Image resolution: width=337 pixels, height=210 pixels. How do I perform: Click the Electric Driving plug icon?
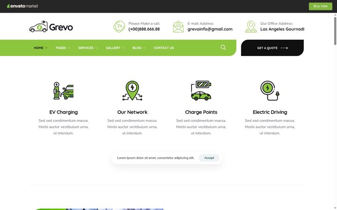[270, 91]
